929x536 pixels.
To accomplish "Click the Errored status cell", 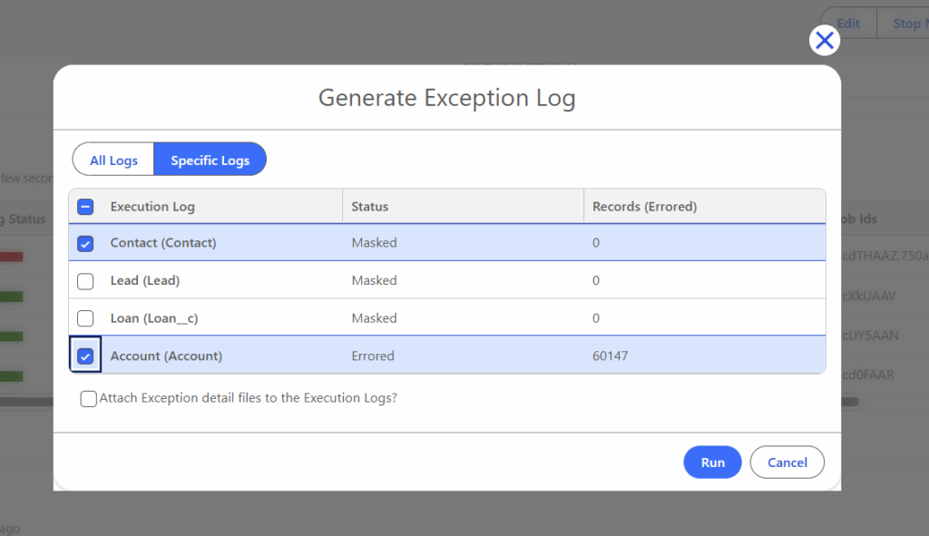I will click(x=373, y=356).
